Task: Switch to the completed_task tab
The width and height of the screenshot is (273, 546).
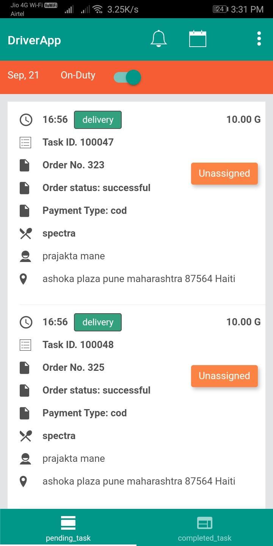Action: click(205, 527)
